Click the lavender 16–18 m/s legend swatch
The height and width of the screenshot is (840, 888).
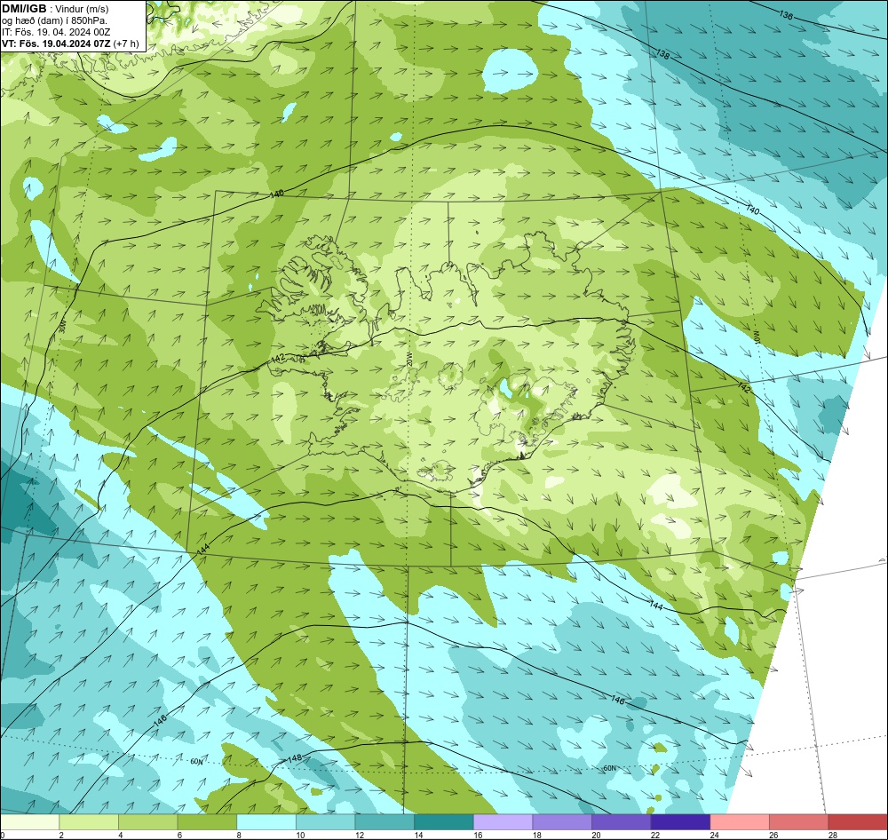point(503,822)
